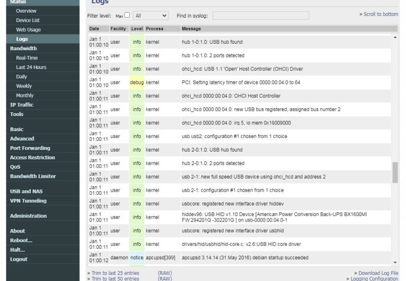This screenshot has width=406, height=281.
Task: Select 'new full speed USB device' message
Action: tap(254, 177)
